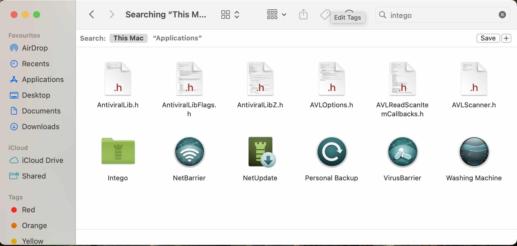This screenshot has height=246, width=517.
Task: Open Documents in the sidebar
Action: tap(35, 111)
